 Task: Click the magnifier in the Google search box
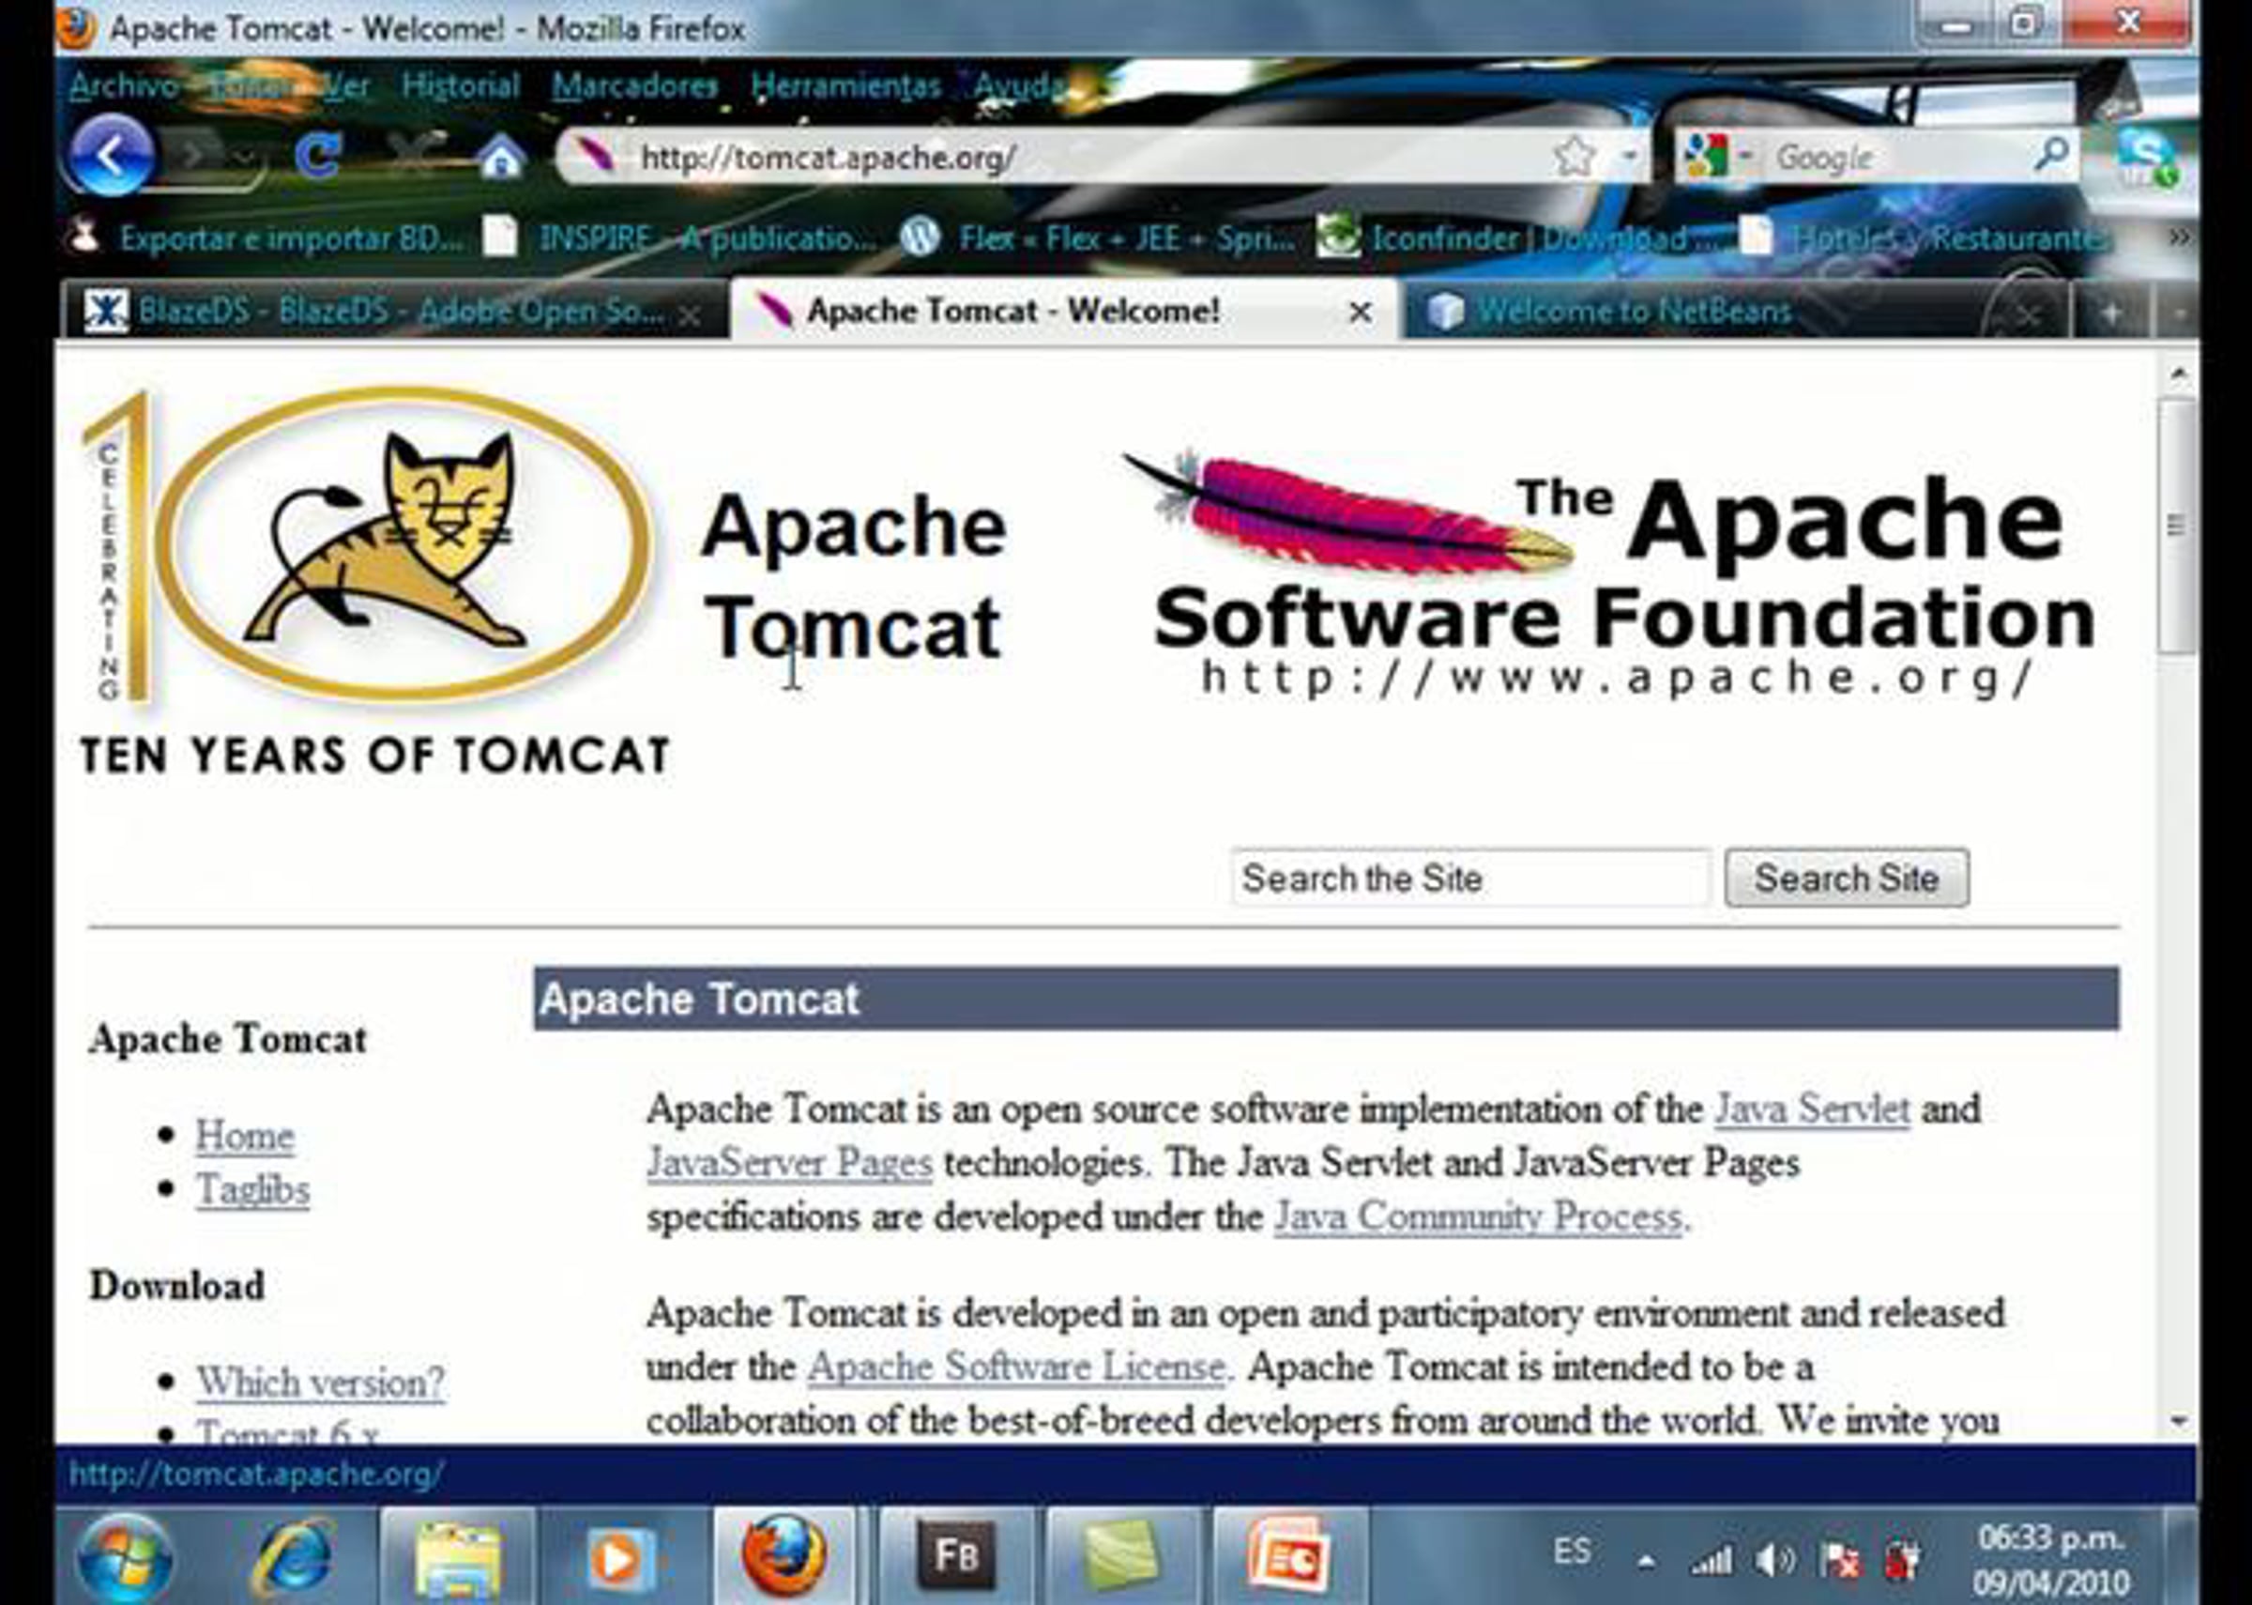click(2051, 153)
